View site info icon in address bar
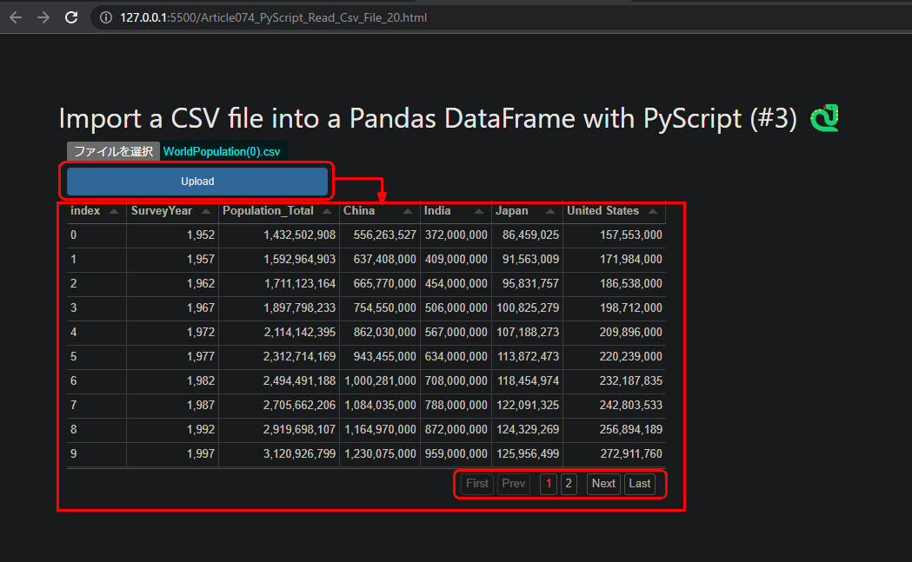The width and height of the screenshot is (912, 562). pos(106,17)
